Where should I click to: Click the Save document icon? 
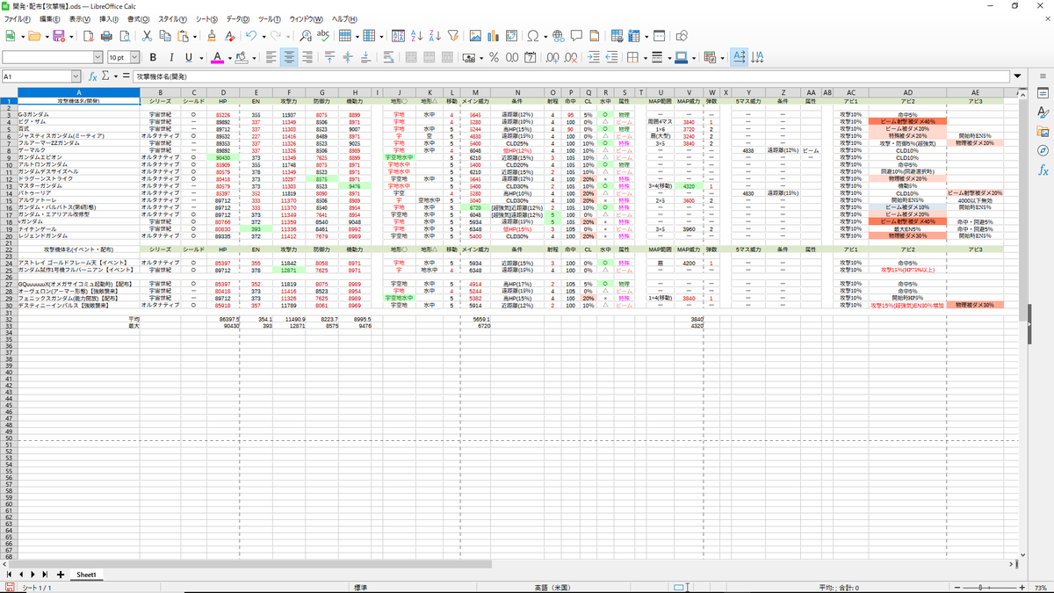(58, 36)
